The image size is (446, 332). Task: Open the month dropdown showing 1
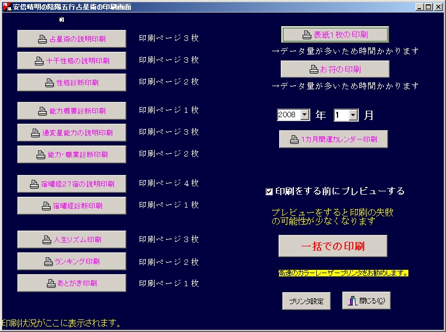(353, 115)
